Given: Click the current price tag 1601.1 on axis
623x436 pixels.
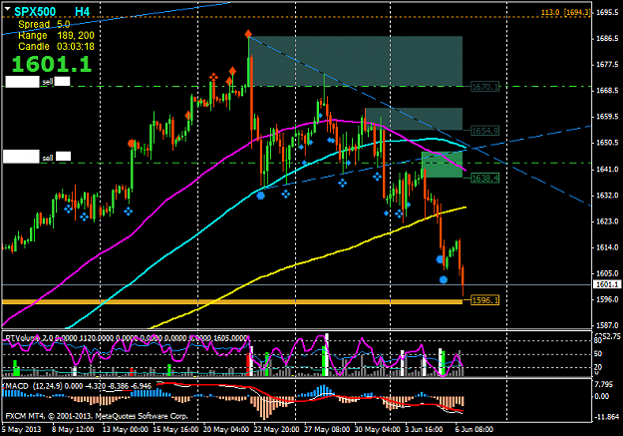Looking at the screenshot, I should (607, 284).
